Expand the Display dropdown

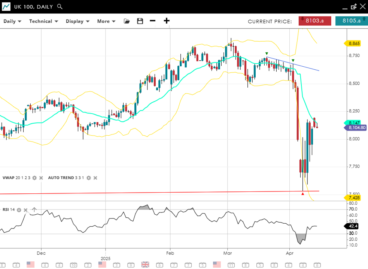77,21
